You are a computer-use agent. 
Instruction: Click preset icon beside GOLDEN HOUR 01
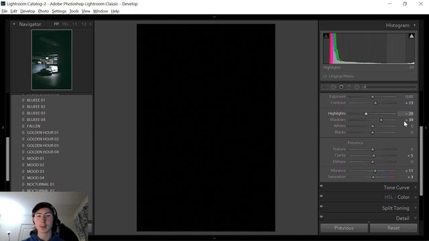[x=23, y=133]
